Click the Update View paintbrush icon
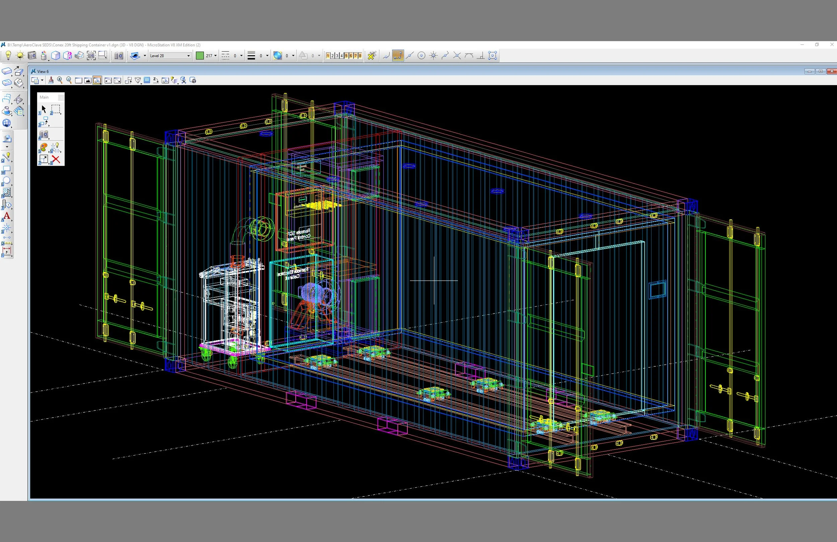Screen dimensions: 837x542 pos(51,80)
